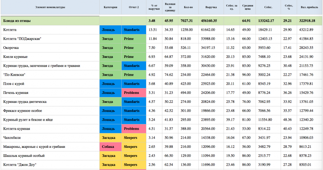Screen dimensions: 323x170
Task: Click the 'Sleepers' cell in Чахохбили row
Action: pos(134,137)
